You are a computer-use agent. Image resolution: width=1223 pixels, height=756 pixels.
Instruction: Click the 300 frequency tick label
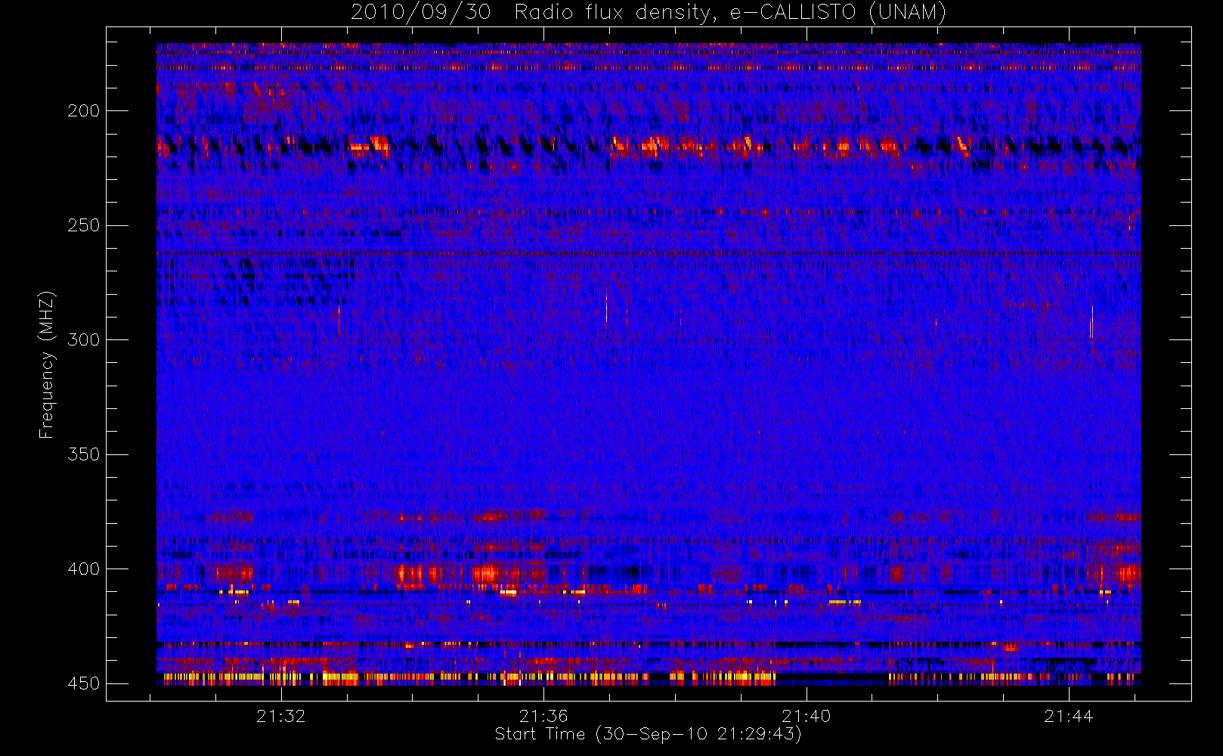[83, 339]
